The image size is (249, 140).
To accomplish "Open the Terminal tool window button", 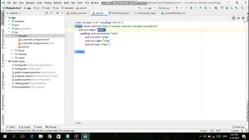I will pos(51,127).
